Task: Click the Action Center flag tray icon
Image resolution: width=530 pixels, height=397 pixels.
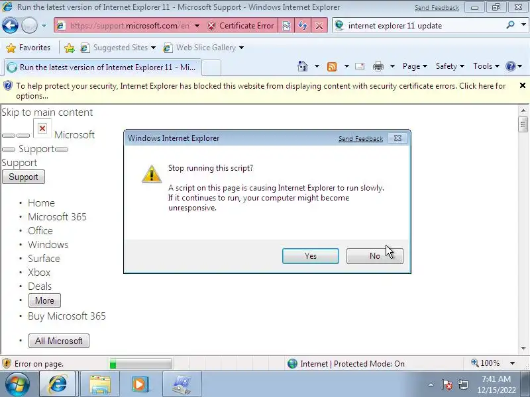Action: 447,384
